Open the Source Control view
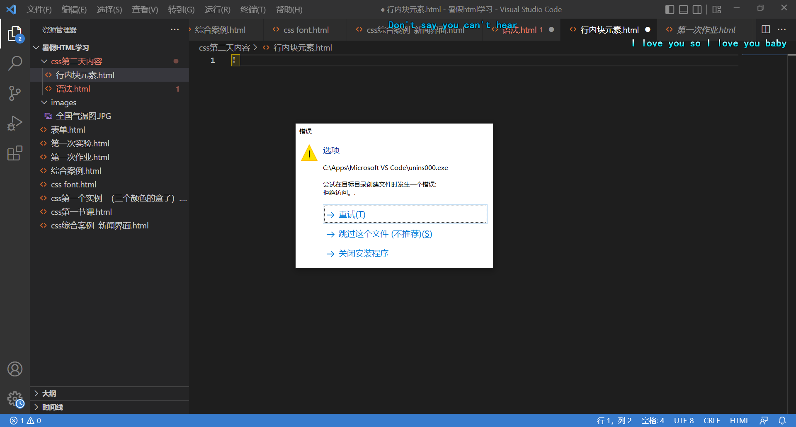This screenshot has width=796, height=427. pyautogui.click(x=15, y=93)
